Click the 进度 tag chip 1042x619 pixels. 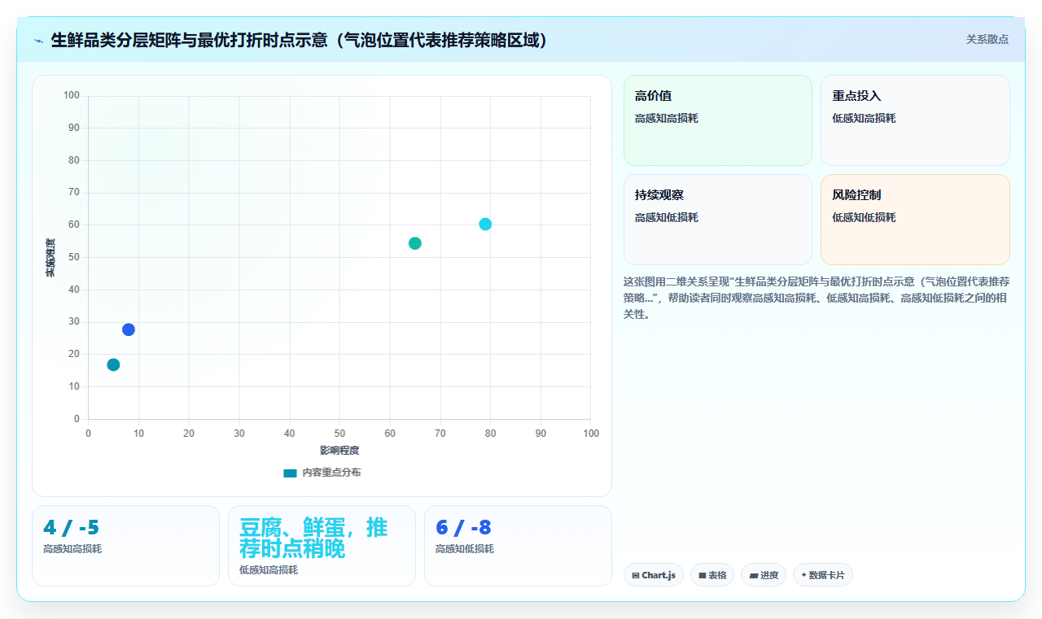tap(764, 575)
